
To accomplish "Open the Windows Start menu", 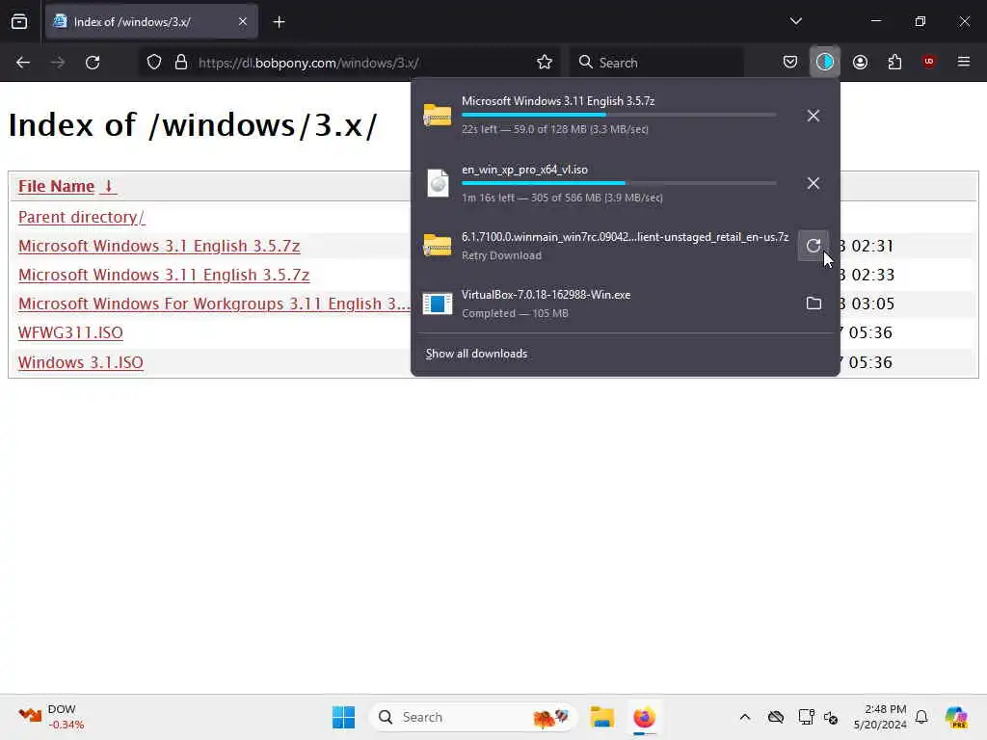I will [343, 717].
